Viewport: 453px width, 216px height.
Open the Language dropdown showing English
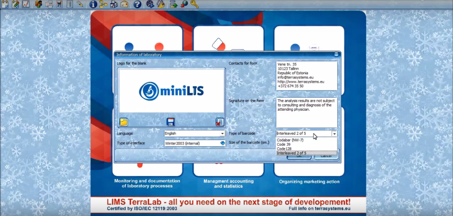(x=195, y=134)
